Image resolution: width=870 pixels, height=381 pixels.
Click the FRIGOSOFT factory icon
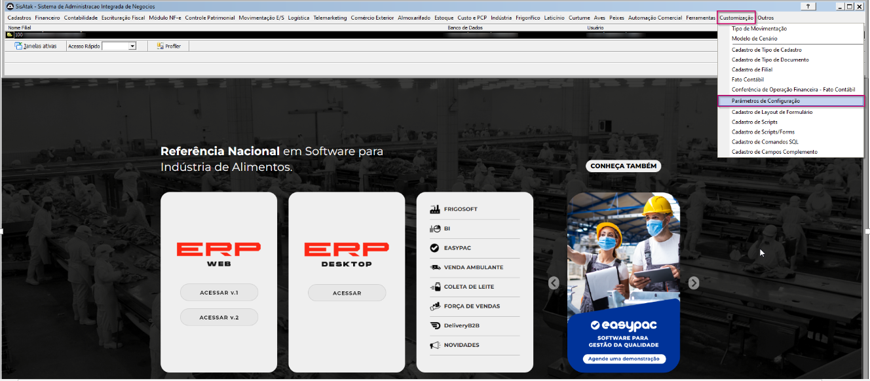(x=434, y=209)
